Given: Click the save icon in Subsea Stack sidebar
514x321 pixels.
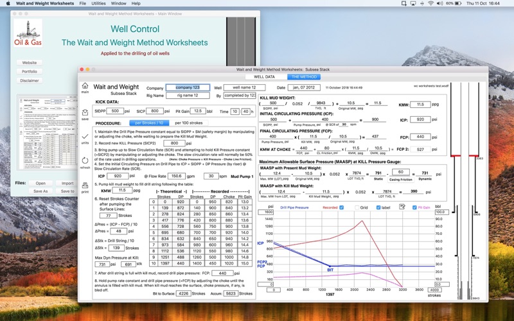Looking at the screenshot, I should coord(85,112).
